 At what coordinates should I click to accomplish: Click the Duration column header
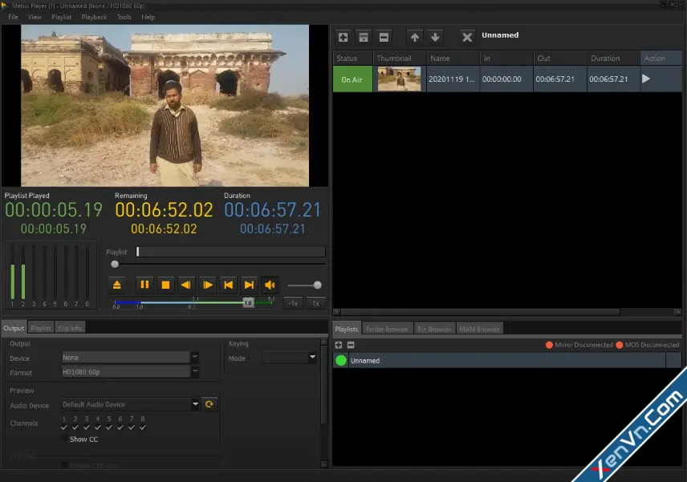pyautogui.click(x=612, y=59)
